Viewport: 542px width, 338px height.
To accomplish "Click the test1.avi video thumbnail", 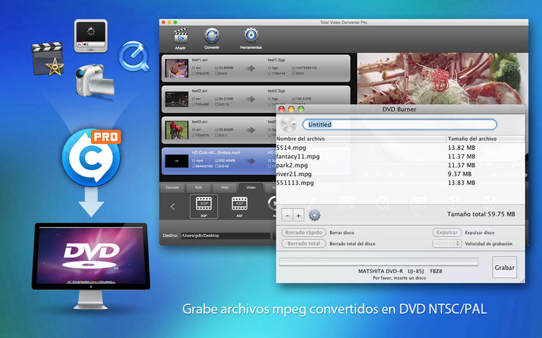I will 177,68.
